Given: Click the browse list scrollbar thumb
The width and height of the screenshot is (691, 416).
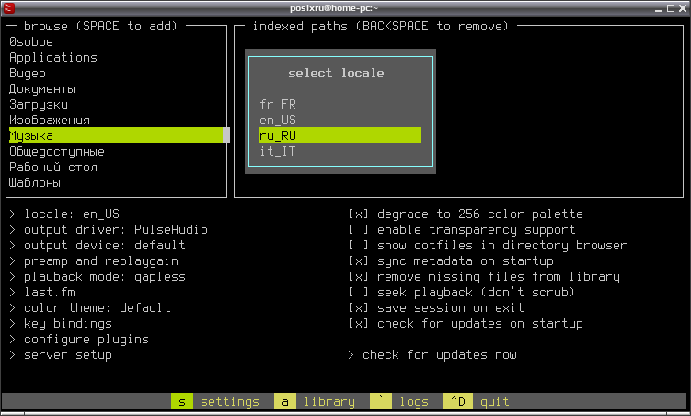Looking at the screenshot, I should point(226,135).
